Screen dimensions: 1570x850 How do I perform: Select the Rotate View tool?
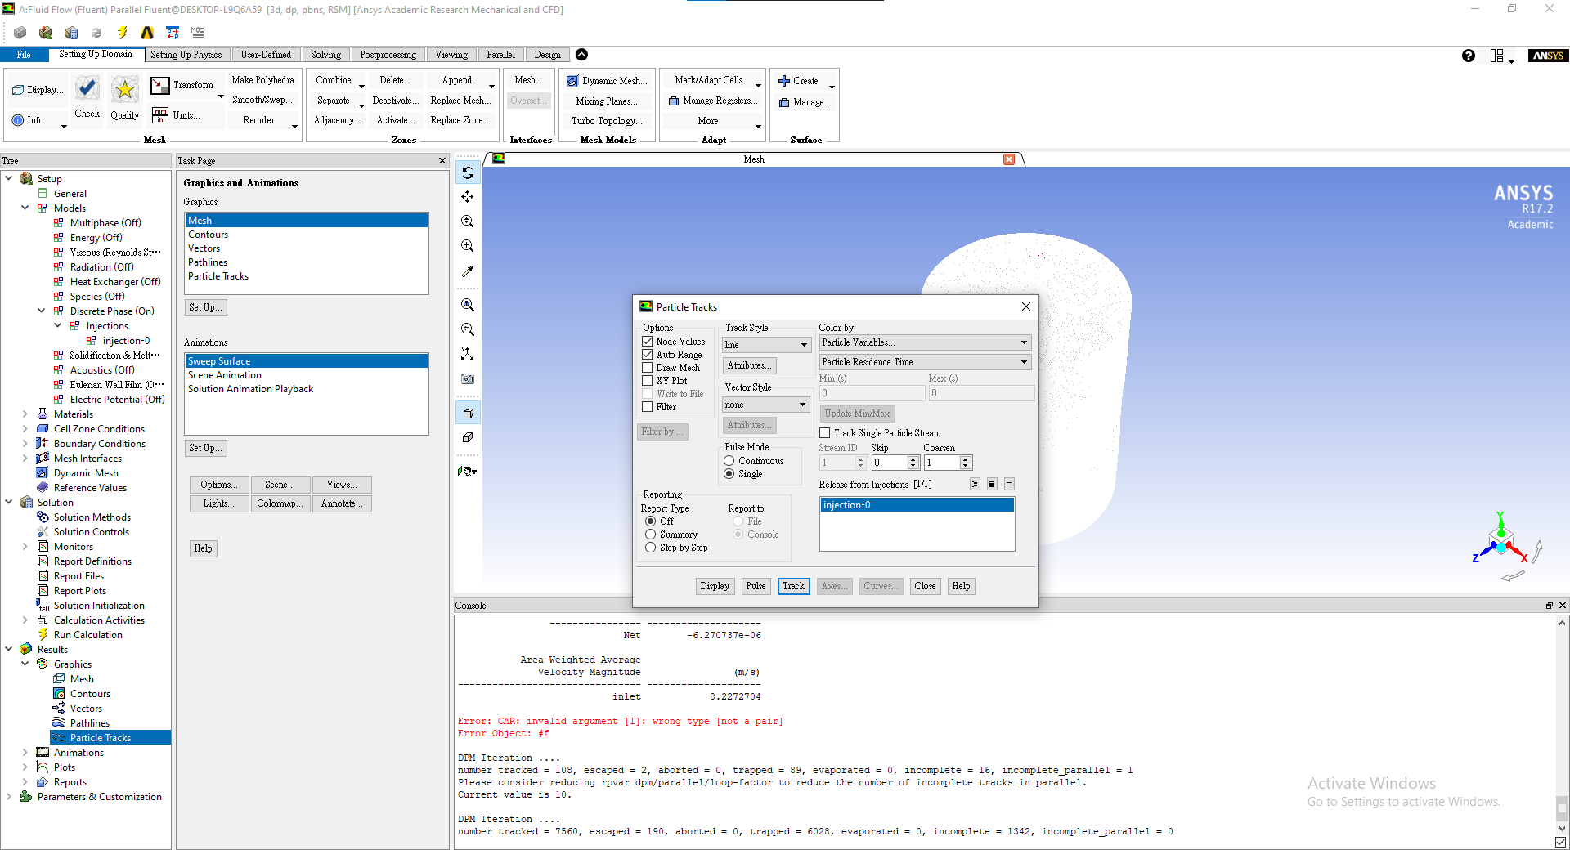[x=468, y=172]
